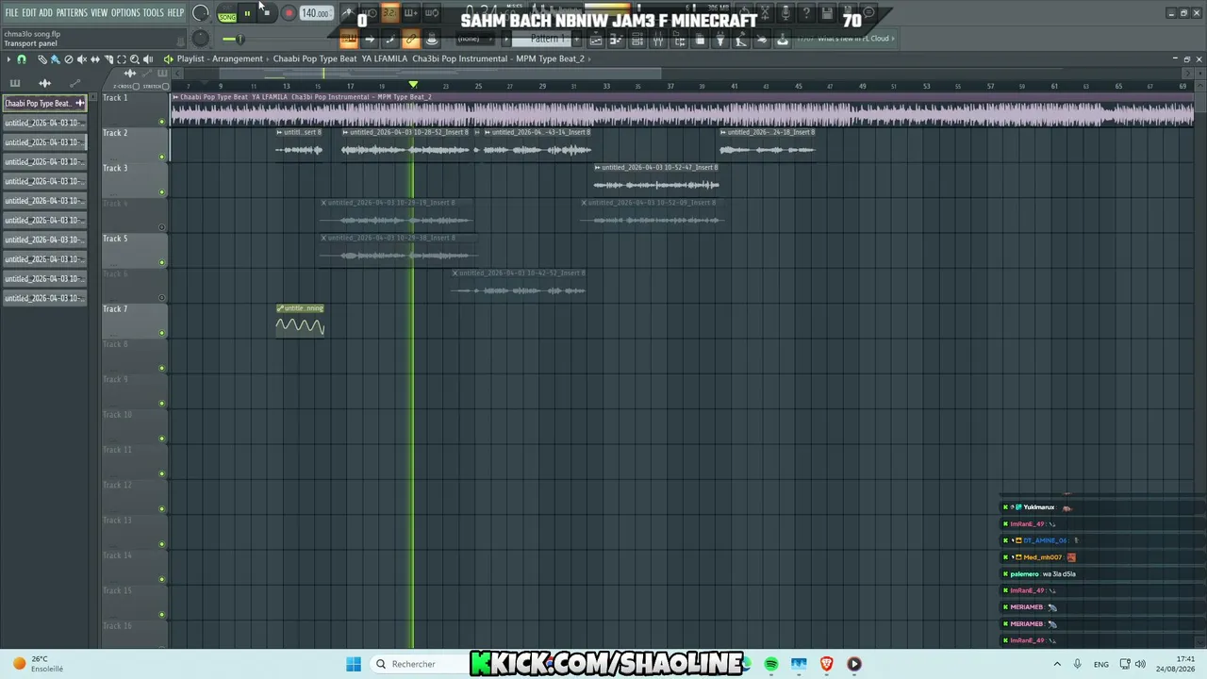1207x679 pixels.
Task: Select the Draw pencil tool in playlist
Action: 42,59
